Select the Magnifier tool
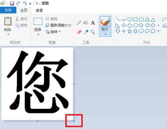Viewport: 167px width, 129px height. pos(93,32)
